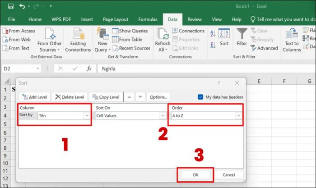Click the Sort Z to A icon
316x188 pixels.
point(213,45)
